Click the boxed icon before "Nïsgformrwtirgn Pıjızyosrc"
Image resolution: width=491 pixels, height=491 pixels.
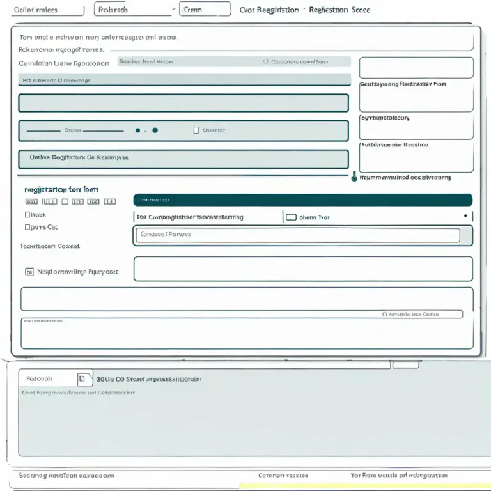(x=29, y=272)
